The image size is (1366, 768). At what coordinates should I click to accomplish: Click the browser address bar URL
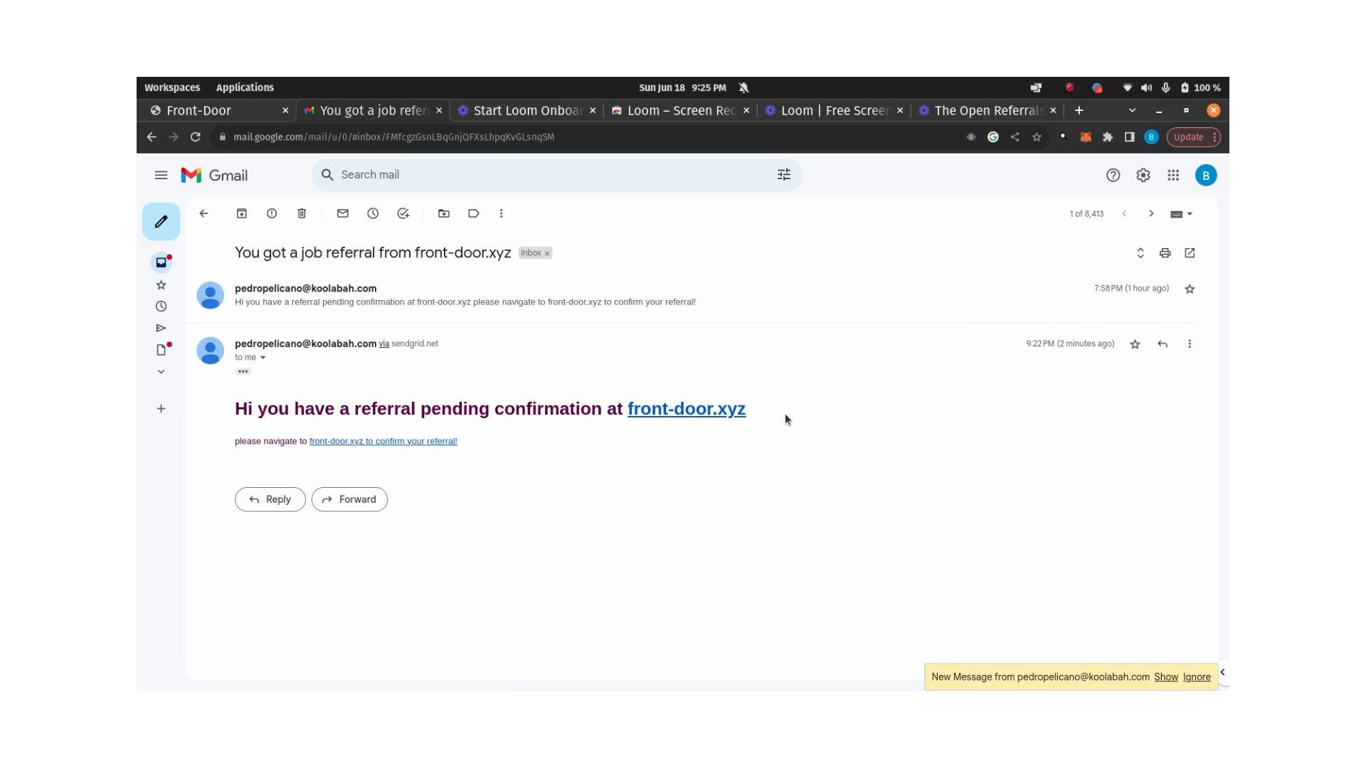tap(393, 137)
